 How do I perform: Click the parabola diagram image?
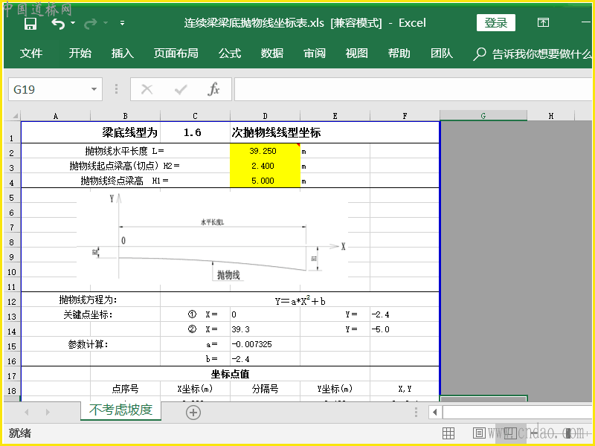(213, 238)
